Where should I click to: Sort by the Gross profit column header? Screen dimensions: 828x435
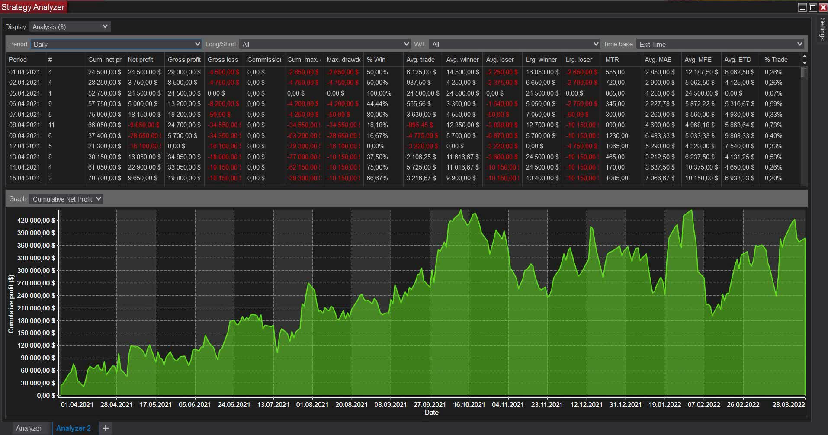184,60
